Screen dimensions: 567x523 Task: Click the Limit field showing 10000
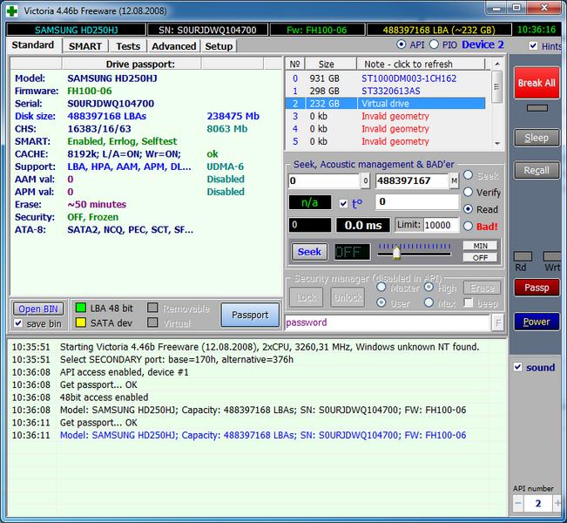pos(441,225)
